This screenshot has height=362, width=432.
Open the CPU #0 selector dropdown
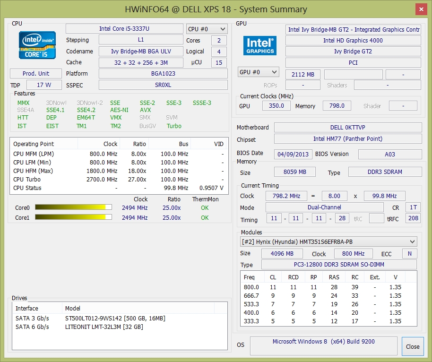[x=207, y=29]
